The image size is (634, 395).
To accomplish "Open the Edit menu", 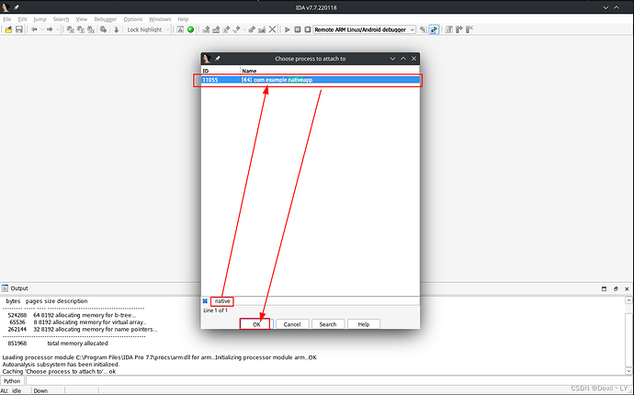I will coord(22,19).
